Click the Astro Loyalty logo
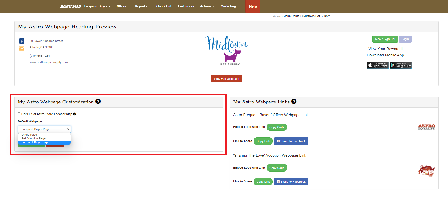This screenshot has height=197, width=448. pyautogui.click(x=426, y=127)
